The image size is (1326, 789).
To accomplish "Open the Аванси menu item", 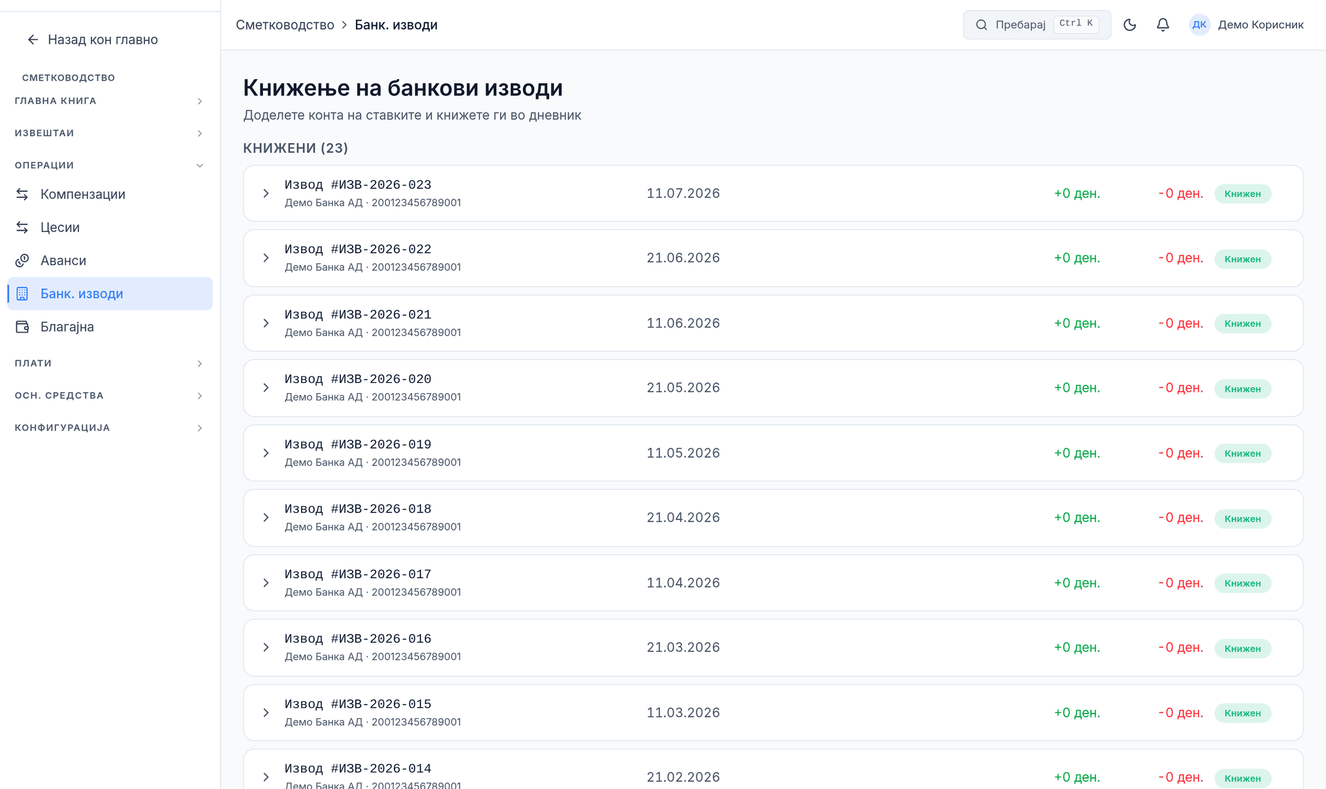I will click(110, 260).
